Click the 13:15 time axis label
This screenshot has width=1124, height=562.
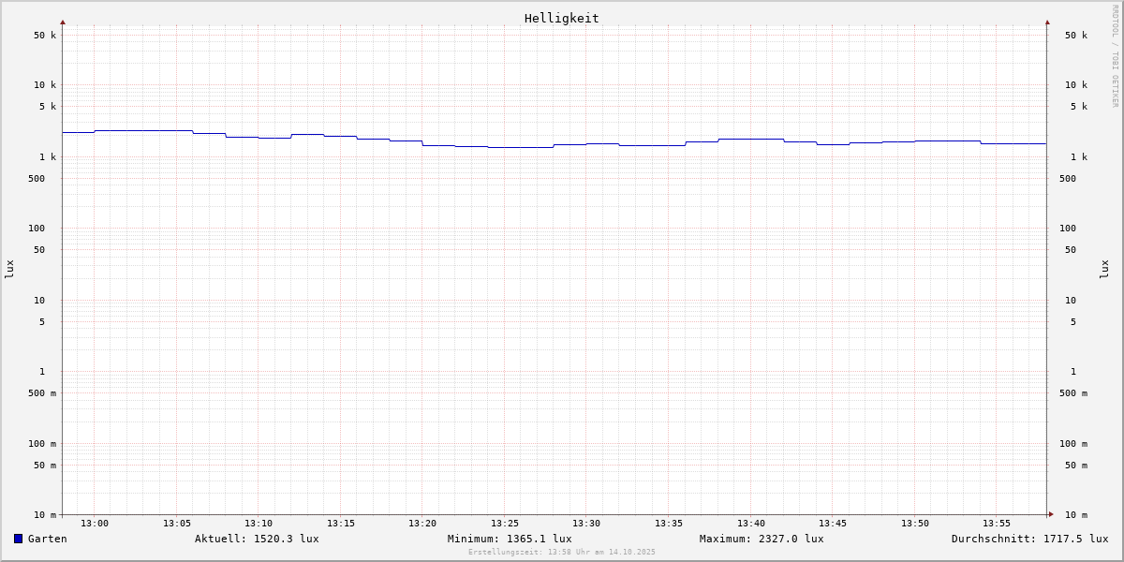tap(341, 524)
